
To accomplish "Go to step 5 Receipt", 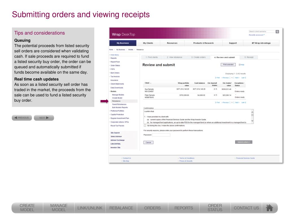I will [249, 57].
